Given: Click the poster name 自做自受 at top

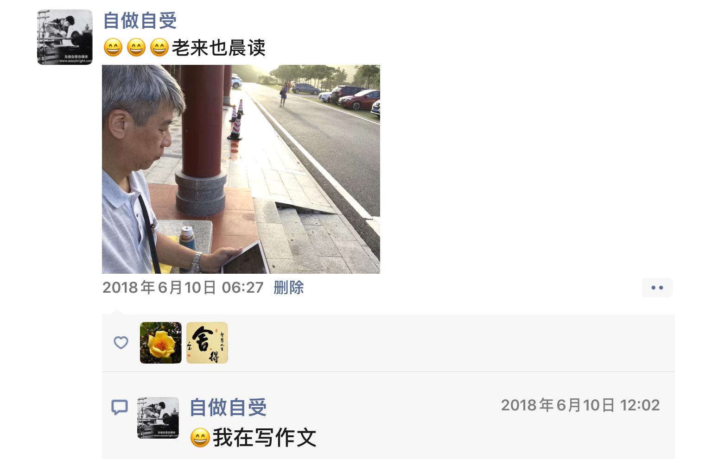Looking at the screenshot, I should tap(140, 20).
